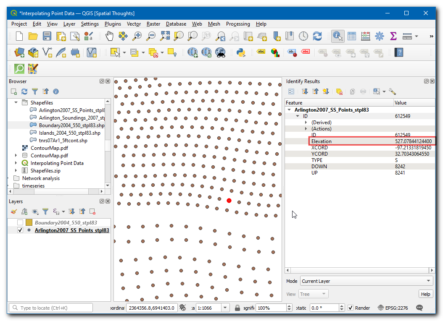Image resolution: width=443 pixels, height=321 pixels.
Task: Enable the Boundary2004_550_stpl83 layer checkbox
Action: [x=20, y=223]
